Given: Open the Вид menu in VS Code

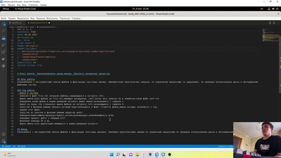Looking at the screenshot, I should 32,18.
